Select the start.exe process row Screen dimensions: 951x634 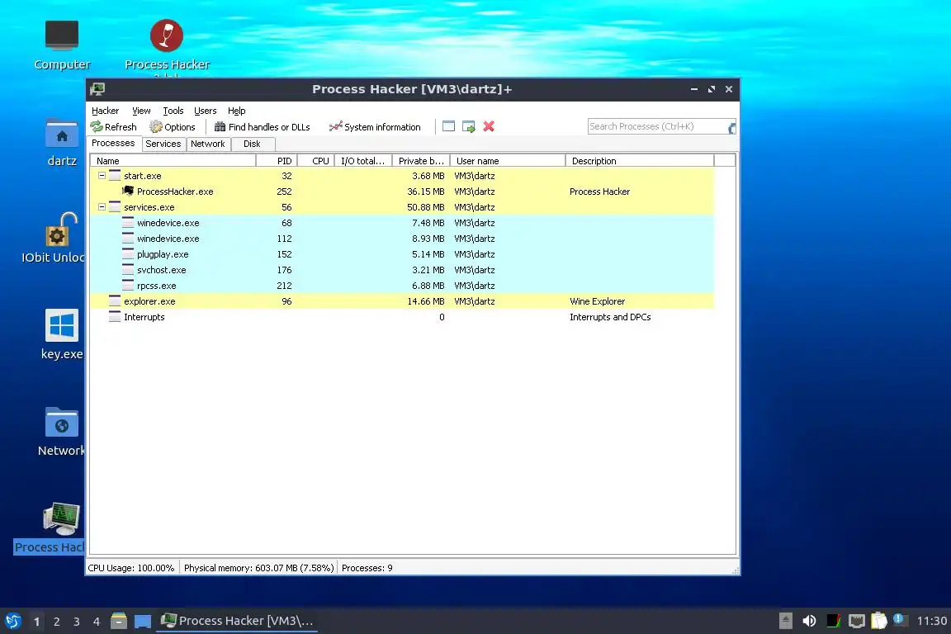pyautogui.click(x=402, y=175)
